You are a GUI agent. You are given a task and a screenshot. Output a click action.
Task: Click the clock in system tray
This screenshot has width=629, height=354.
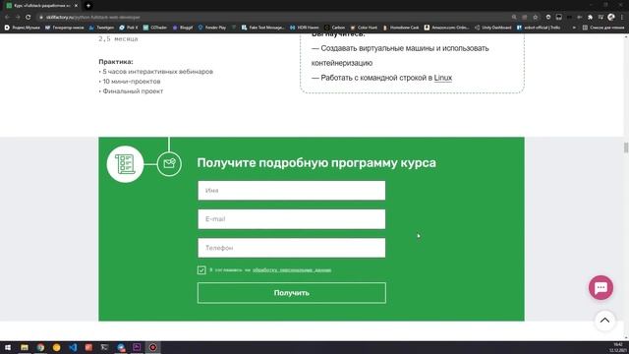pos(618,347)
